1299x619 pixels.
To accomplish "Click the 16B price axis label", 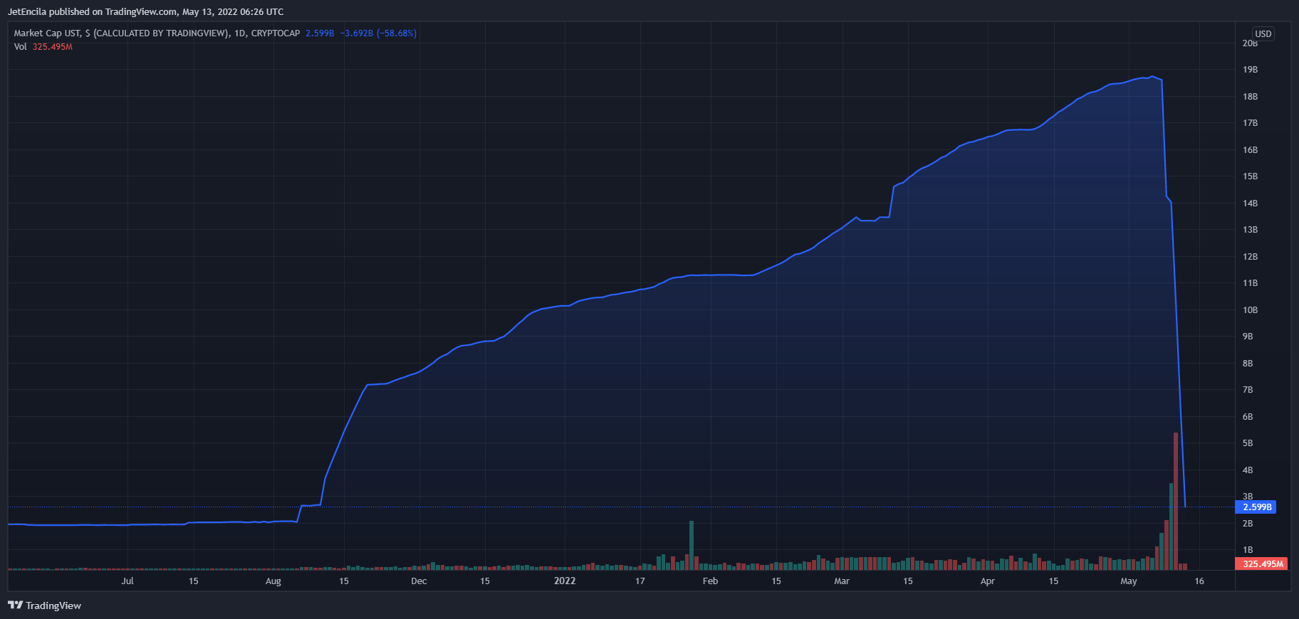I will [x=1250, y=149].
